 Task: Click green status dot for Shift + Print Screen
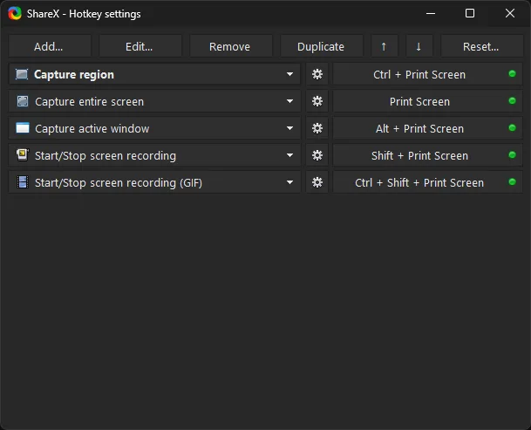(x=512, y=155)
